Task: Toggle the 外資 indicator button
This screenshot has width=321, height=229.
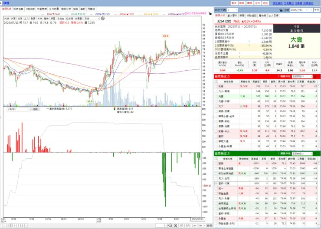Action: click(13, 18)
